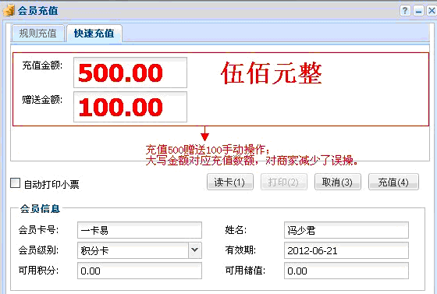Open the help question mark button
Viewport: 437px width, 294px height.
coord(405,11)
